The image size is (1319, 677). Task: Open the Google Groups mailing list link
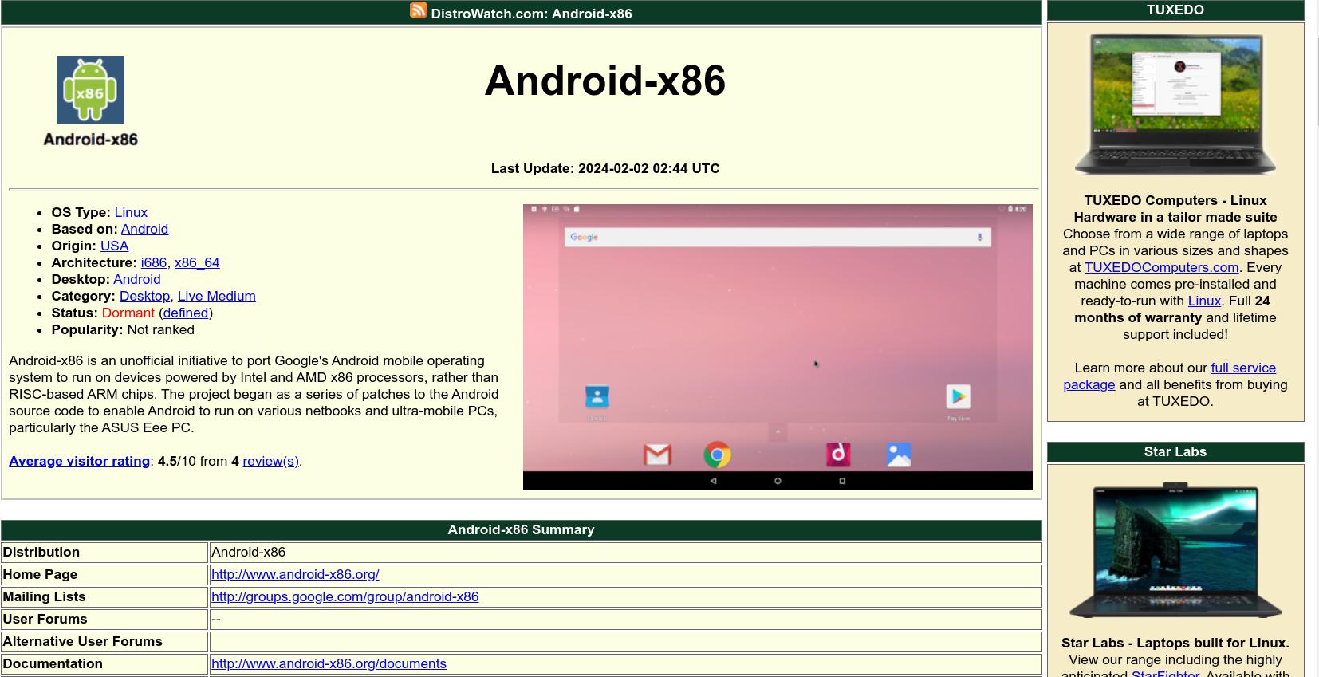pos(345,596)
